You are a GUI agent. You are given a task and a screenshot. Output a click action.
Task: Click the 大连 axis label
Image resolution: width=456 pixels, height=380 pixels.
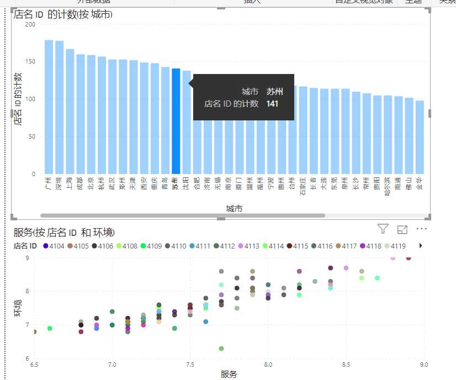[x=324, y=183]
